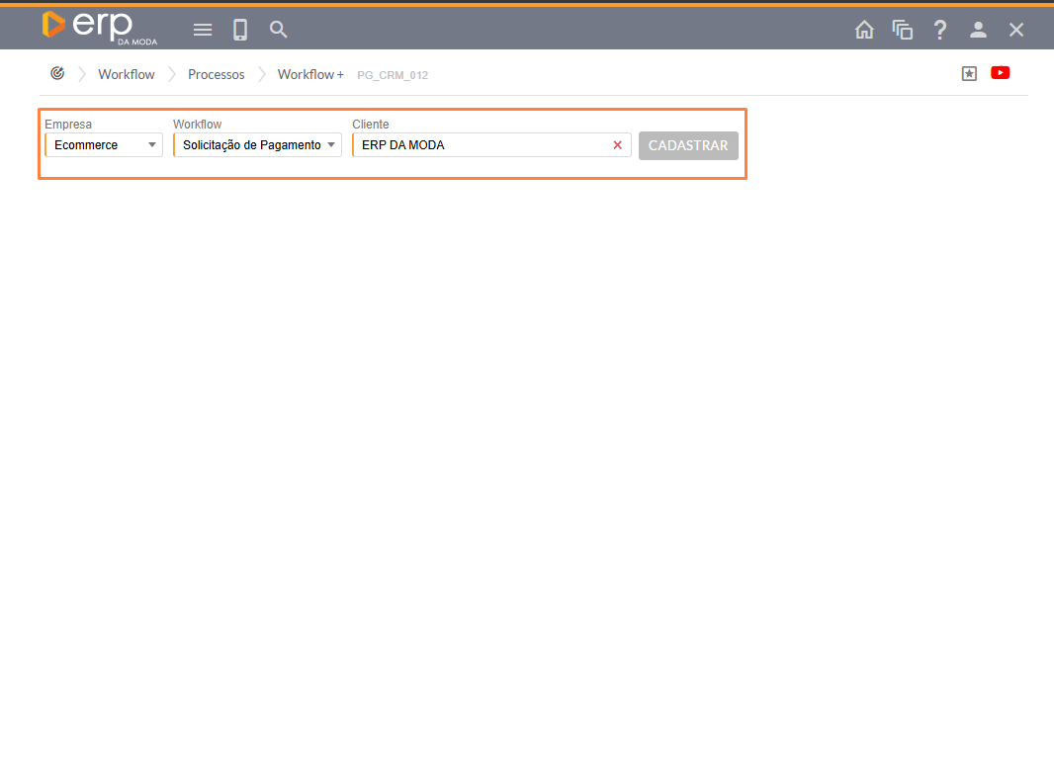Click the YouTube video tutorial icon

point(1000,73)
